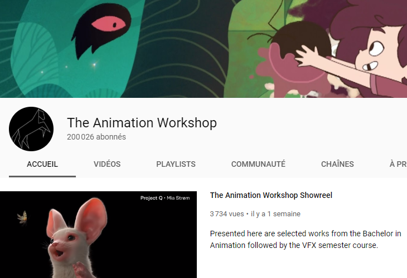407x278 pixels.
Task: Open the PLAYLISTS tab
Action: (x=176, y=164)
